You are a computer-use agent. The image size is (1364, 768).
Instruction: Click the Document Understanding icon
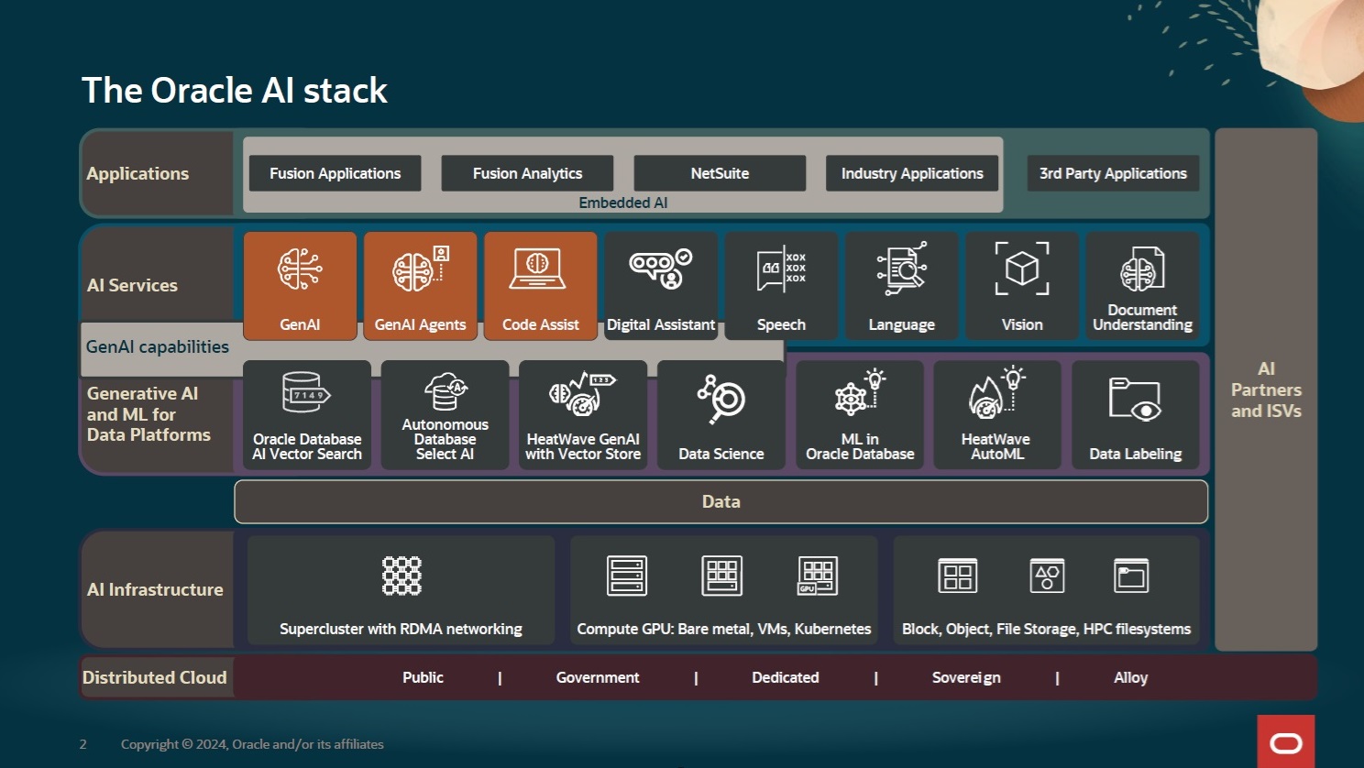[x=1142, y=269]
